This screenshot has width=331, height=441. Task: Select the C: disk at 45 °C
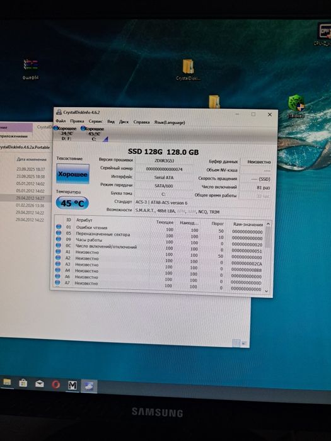(93, 134)
